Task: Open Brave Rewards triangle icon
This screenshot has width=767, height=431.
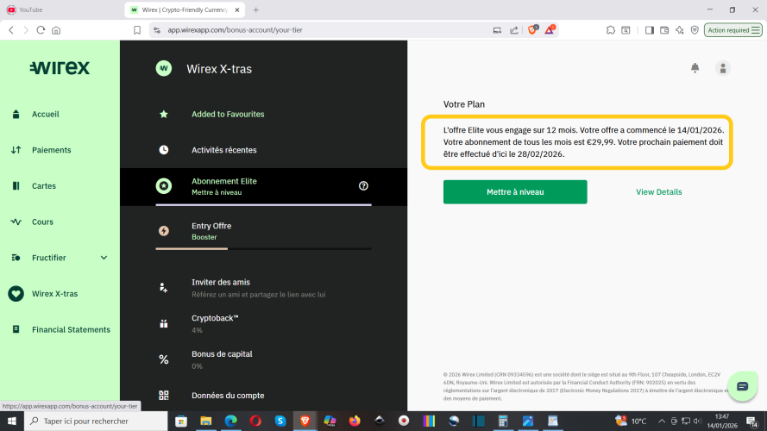Action: tap(550, 30)
